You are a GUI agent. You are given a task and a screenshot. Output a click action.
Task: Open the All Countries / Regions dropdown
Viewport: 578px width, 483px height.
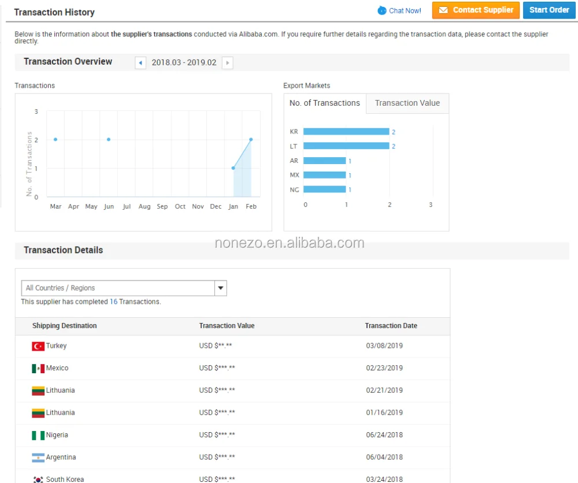(x=118, y=288)
